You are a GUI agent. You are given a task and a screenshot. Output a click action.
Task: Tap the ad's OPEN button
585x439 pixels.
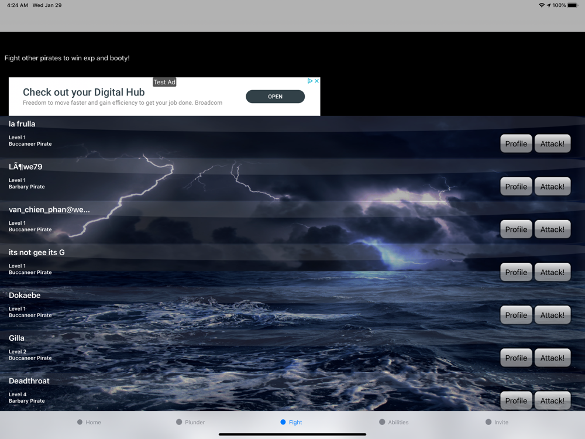pyautogui.click(x=275, y=97)
